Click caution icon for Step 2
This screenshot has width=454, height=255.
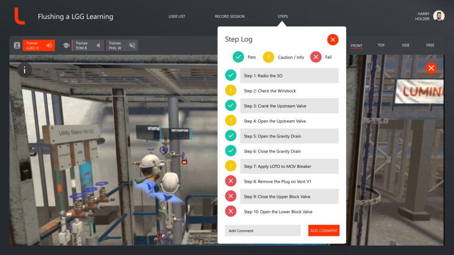coord(231,90)
